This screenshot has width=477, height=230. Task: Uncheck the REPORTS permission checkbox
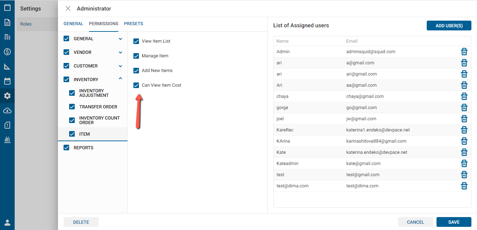coord(66,148)
